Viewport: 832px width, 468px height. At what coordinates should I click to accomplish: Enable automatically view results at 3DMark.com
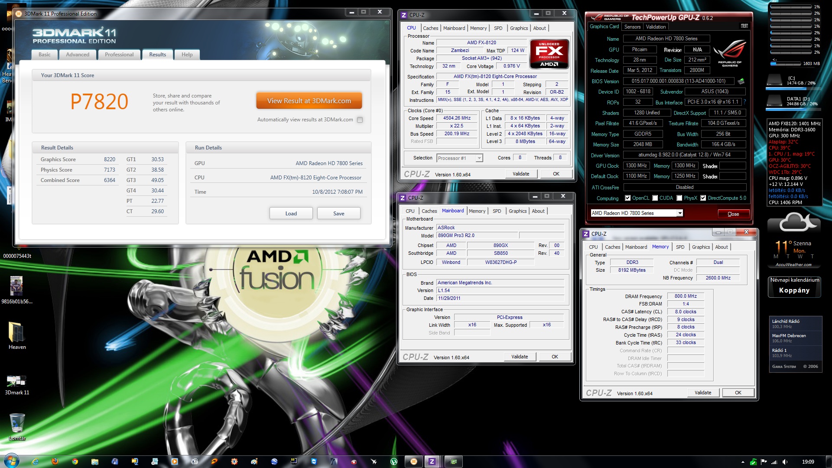pos(360,120)
